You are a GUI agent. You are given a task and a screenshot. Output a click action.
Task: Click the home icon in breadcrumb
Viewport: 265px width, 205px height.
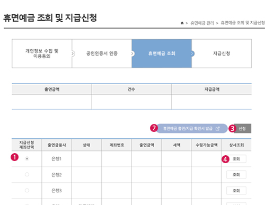pos(182,23)
